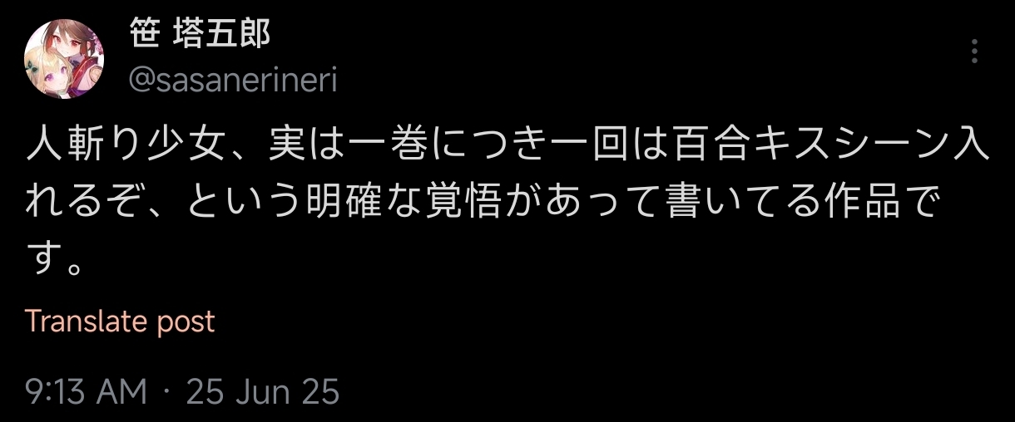This screenshot has width=1015, height=422.
Task: Click the dot separator between time and date
Action: (x=167, y=392)
